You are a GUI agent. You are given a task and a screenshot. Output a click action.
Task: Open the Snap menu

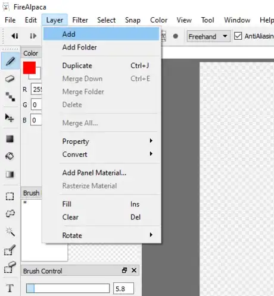pos(133,20)
